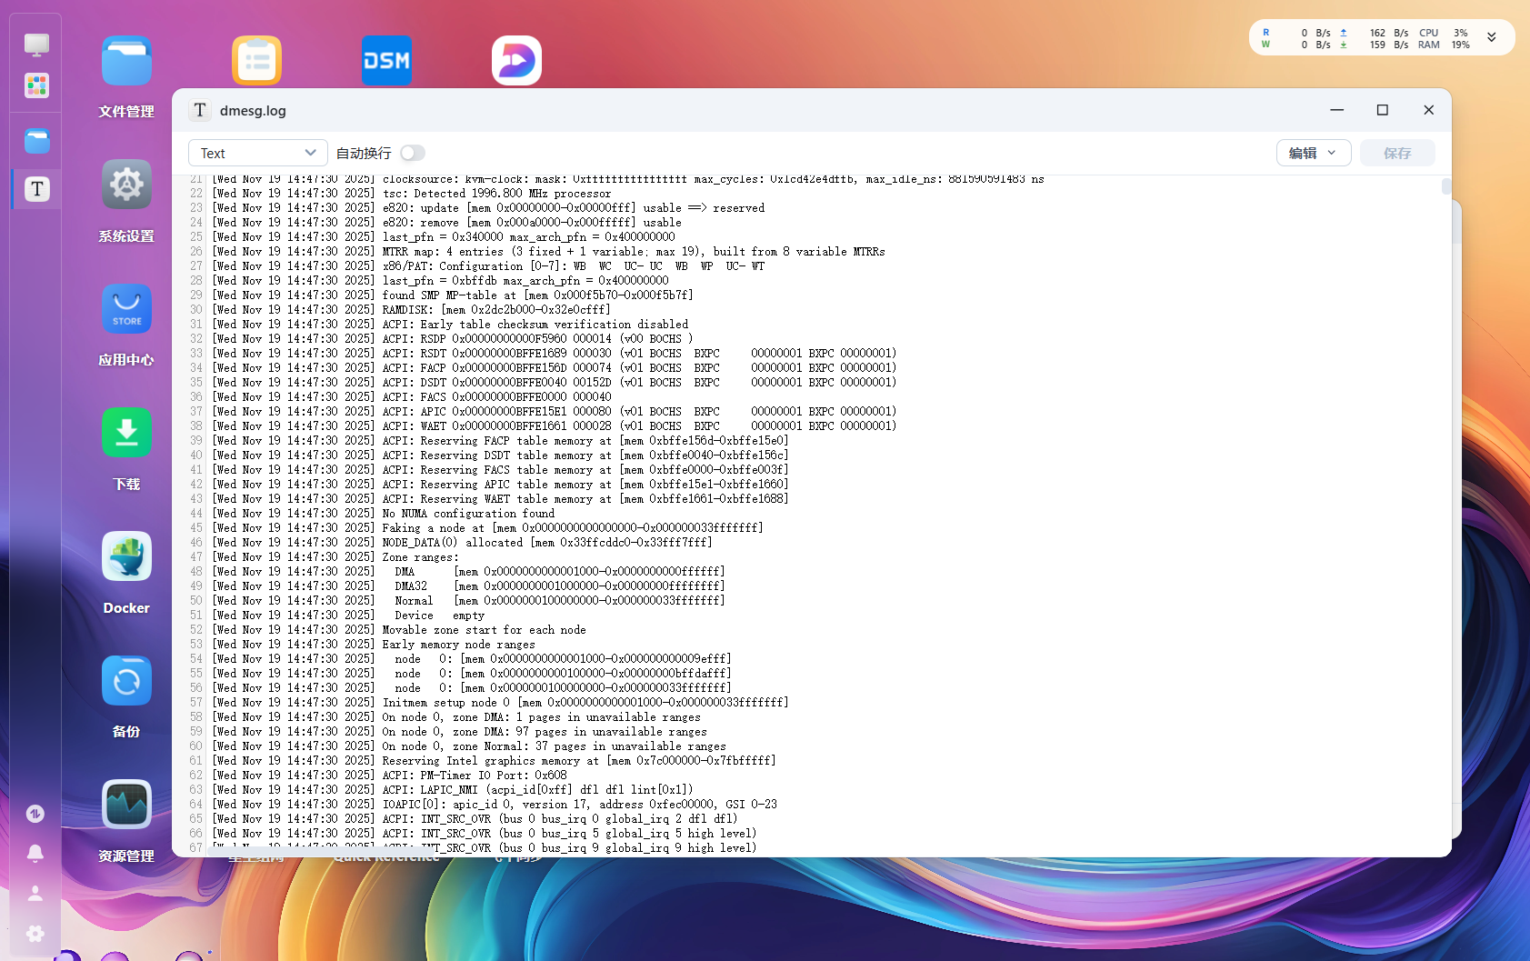
Task: Click the 系统设置 label under the gear icon
Action: 126,236
